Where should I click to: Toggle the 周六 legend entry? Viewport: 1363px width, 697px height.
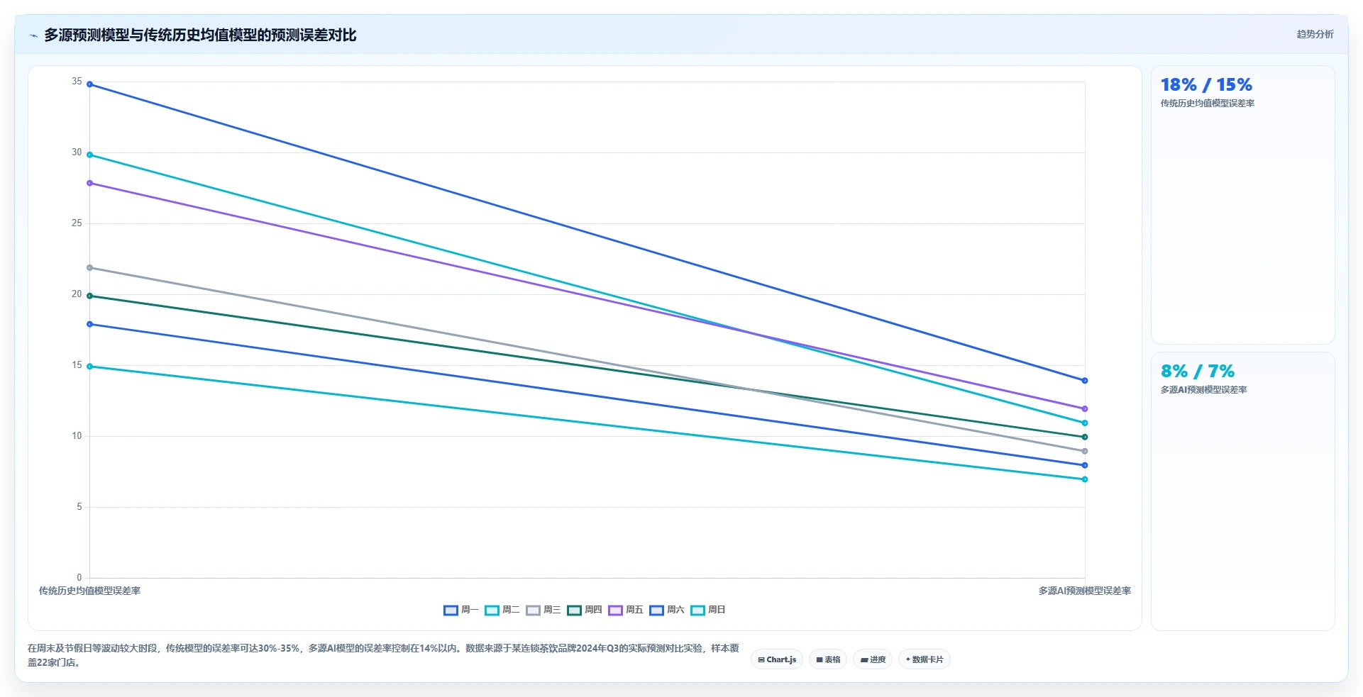pyautogui.click(x=667, y=610)
